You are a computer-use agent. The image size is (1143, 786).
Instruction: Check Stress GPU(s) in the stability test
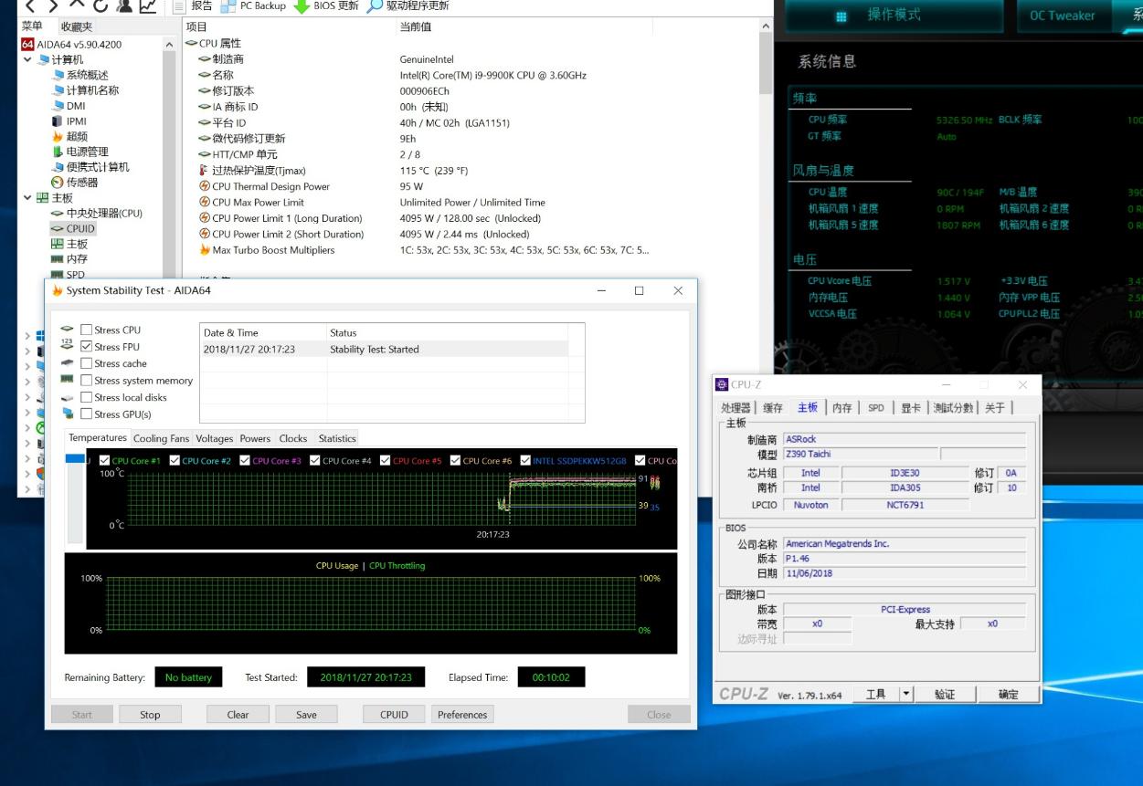click(x=84, y=414)
